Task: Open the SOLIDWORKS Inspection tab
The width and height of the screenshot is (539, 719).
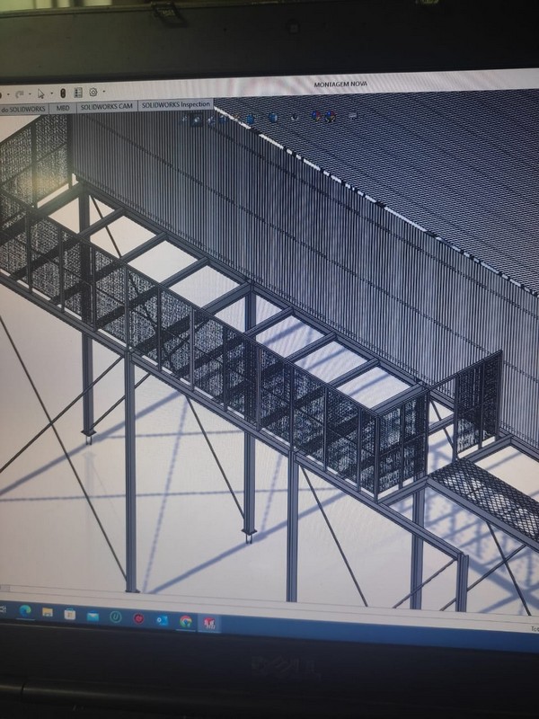Action: click(x=176, y=105)
